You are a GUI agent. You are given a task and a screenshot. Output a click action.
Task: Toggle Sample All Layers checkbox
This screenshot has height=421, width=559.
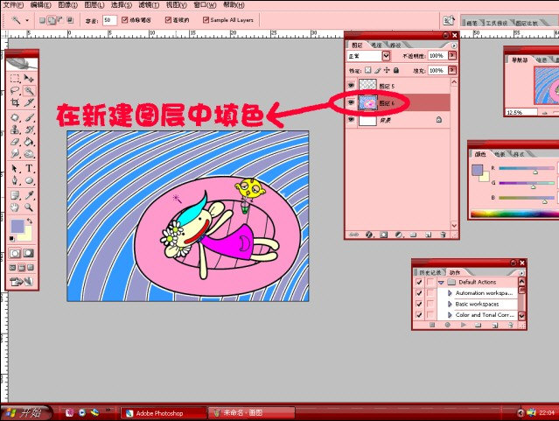[206, 20]
